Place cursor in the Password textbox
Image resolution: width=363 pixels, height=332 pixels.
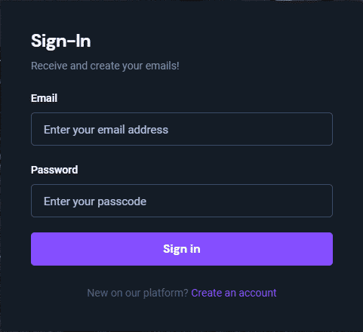tap(182, 201)
